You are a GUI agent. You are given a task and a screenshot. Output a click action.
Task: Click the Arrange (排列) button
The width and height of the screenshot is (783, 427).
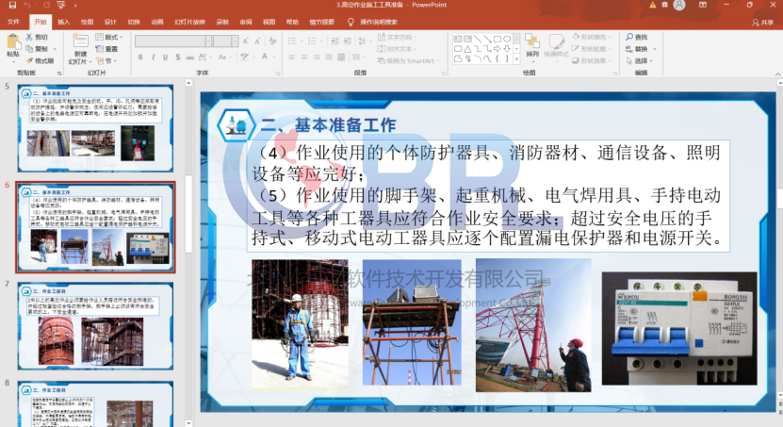coord(532,46)
